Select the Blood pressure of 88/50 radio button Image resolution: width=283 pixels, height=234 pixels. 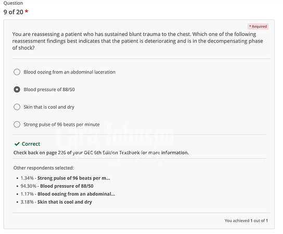(x=17, y=89)
